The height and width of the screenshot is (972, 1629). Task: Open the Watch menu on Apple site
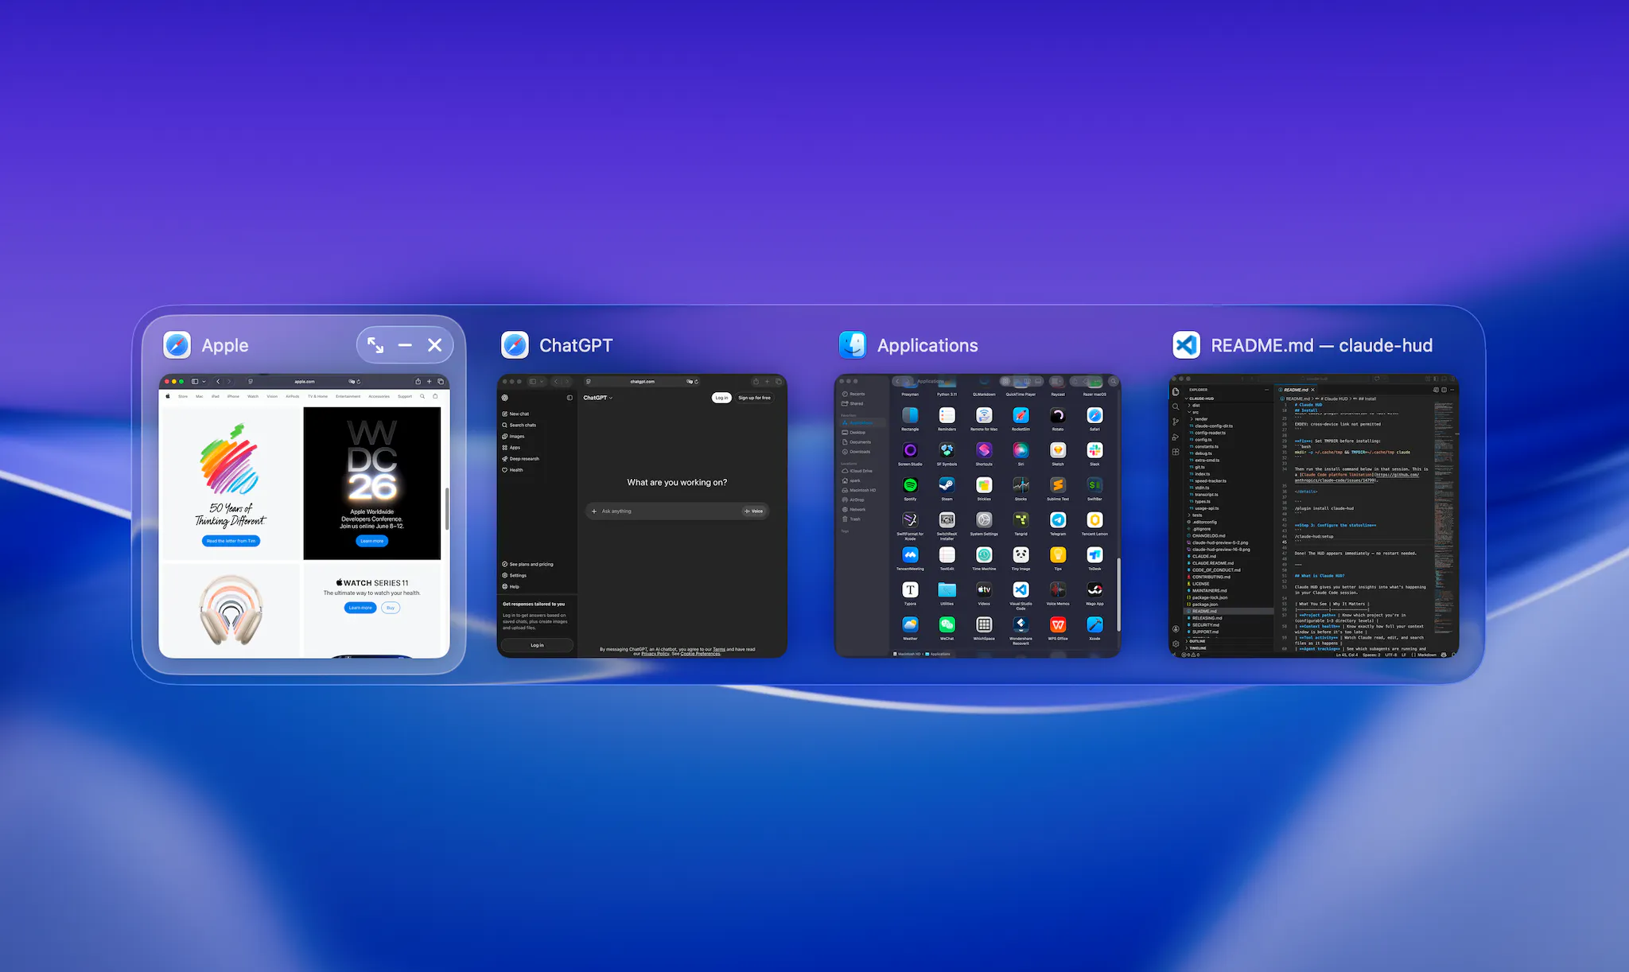[253, 396]
